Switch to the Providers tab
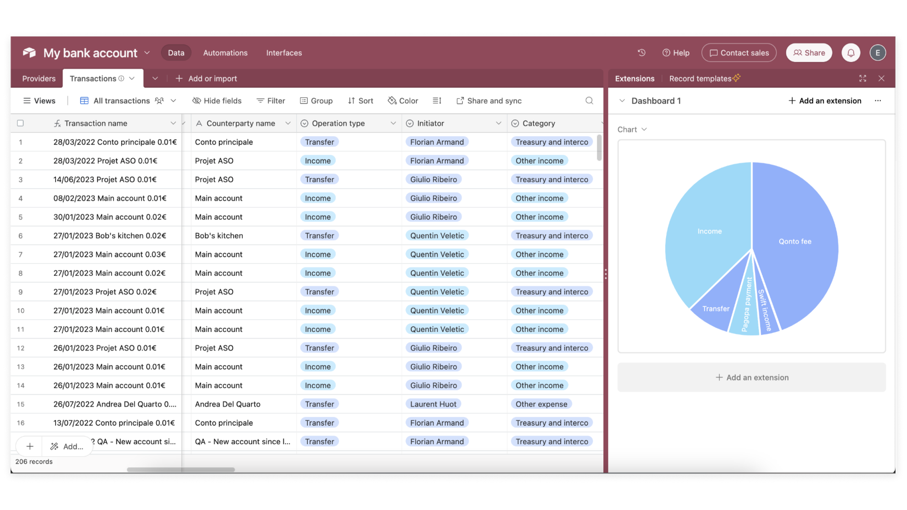This screenshot has height=510, width=907. (x=39, y=79)
